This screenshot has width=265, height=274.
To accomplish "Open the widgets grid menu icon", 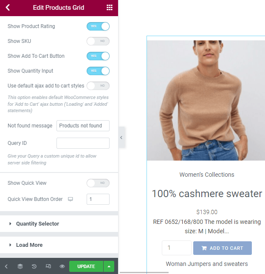I will (x=110, y=8).
